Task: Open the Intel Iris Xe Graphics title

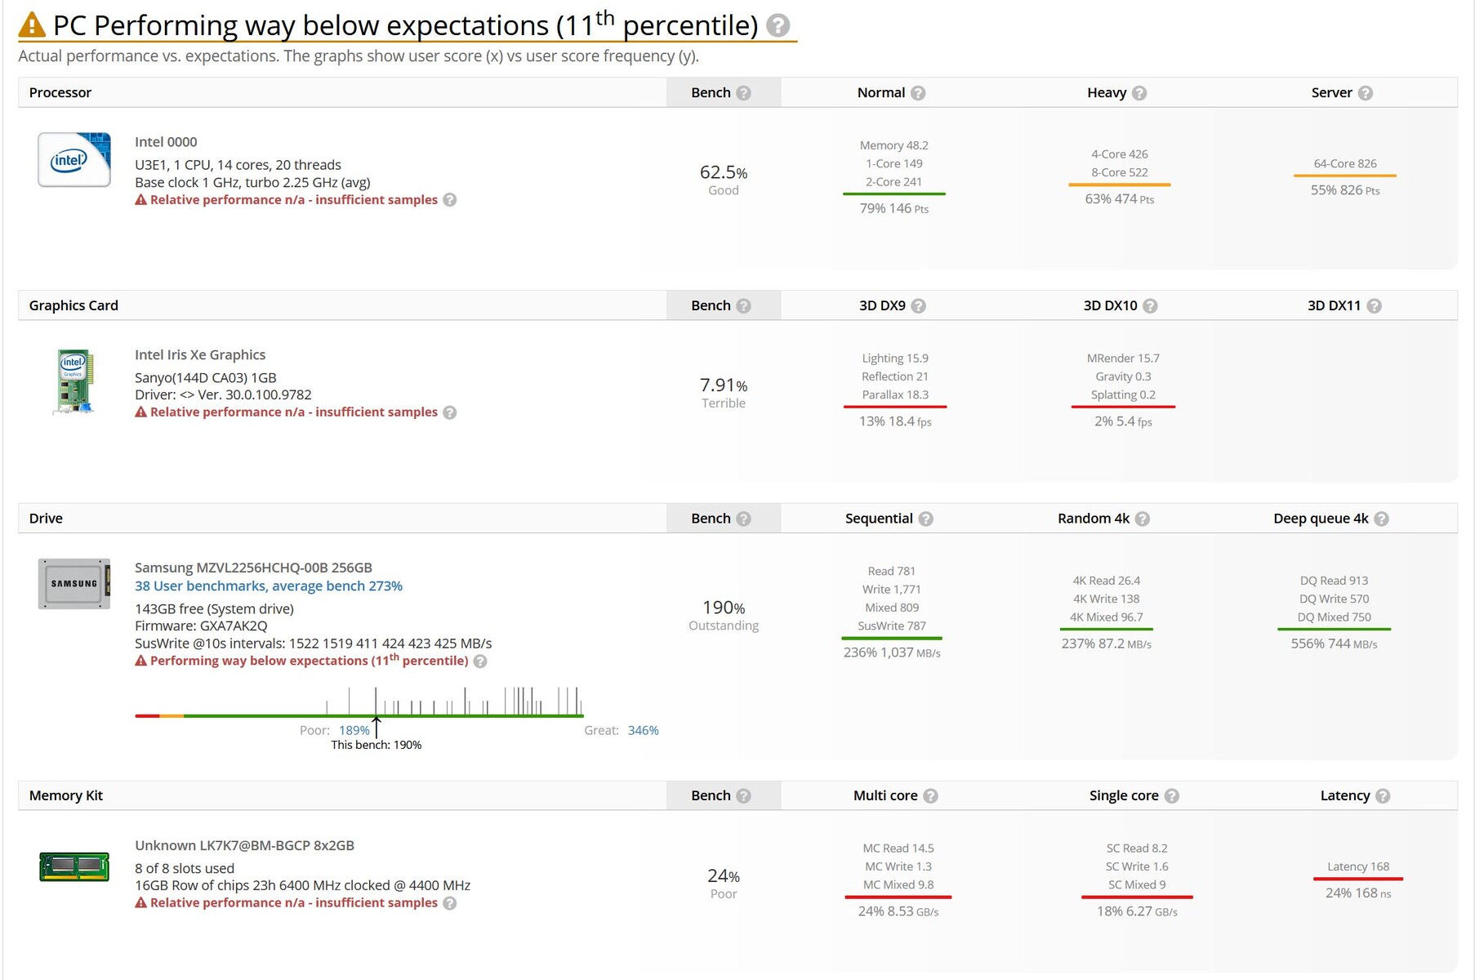Action: pyautogui.click(x=200, y=354)
